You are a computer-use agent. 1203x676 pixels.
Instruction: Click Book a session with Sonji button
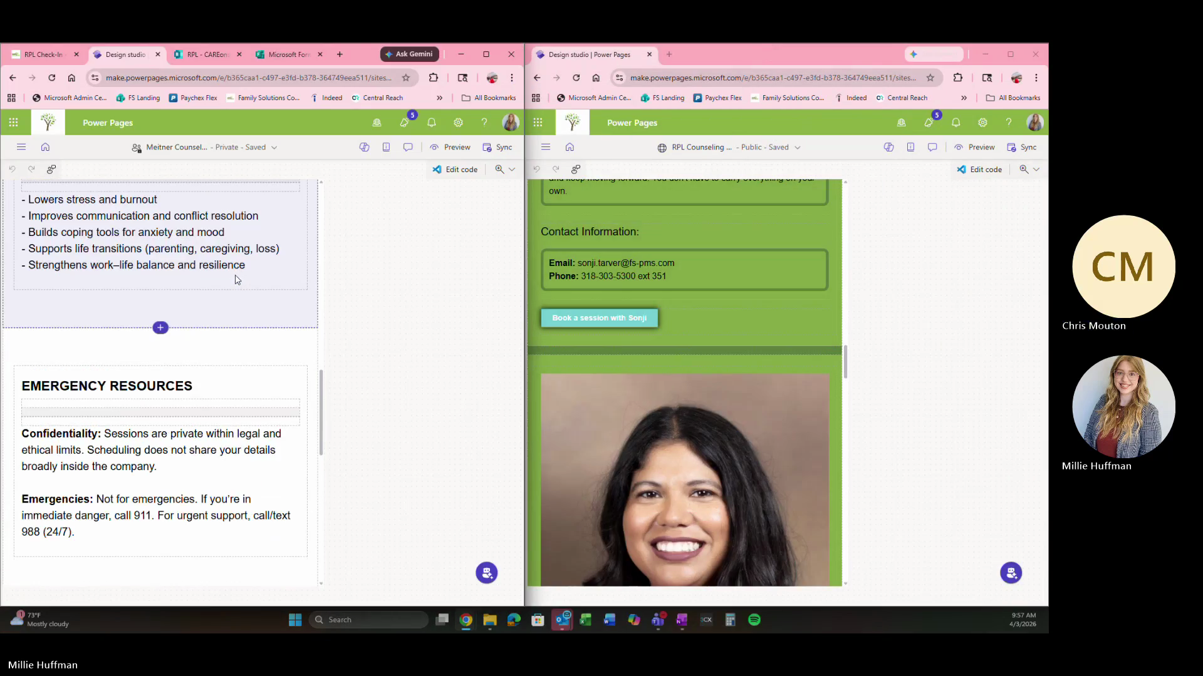point(600,318)
